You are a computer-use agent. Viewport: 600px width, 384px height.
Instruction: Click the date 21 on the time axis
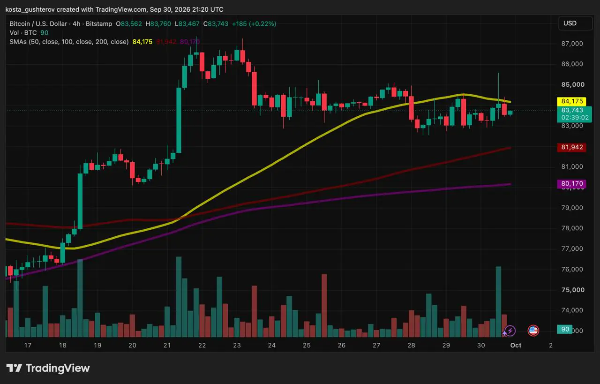[x=167, y=346]
